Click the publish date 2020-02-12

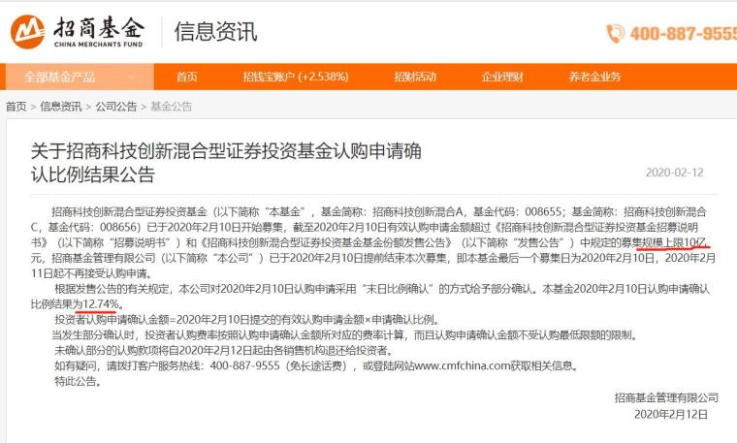coord(675,173)
